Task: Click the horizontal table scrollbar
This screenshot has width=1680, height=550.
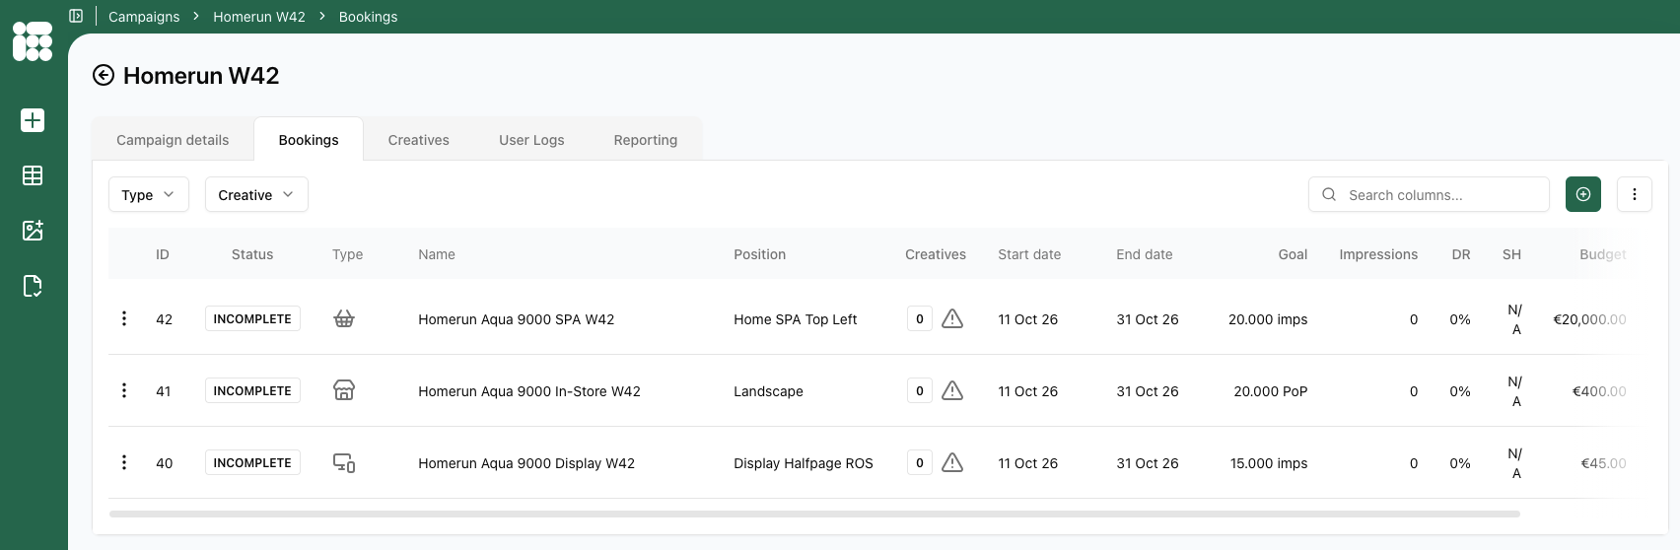Action: click(x=814, y=514)
